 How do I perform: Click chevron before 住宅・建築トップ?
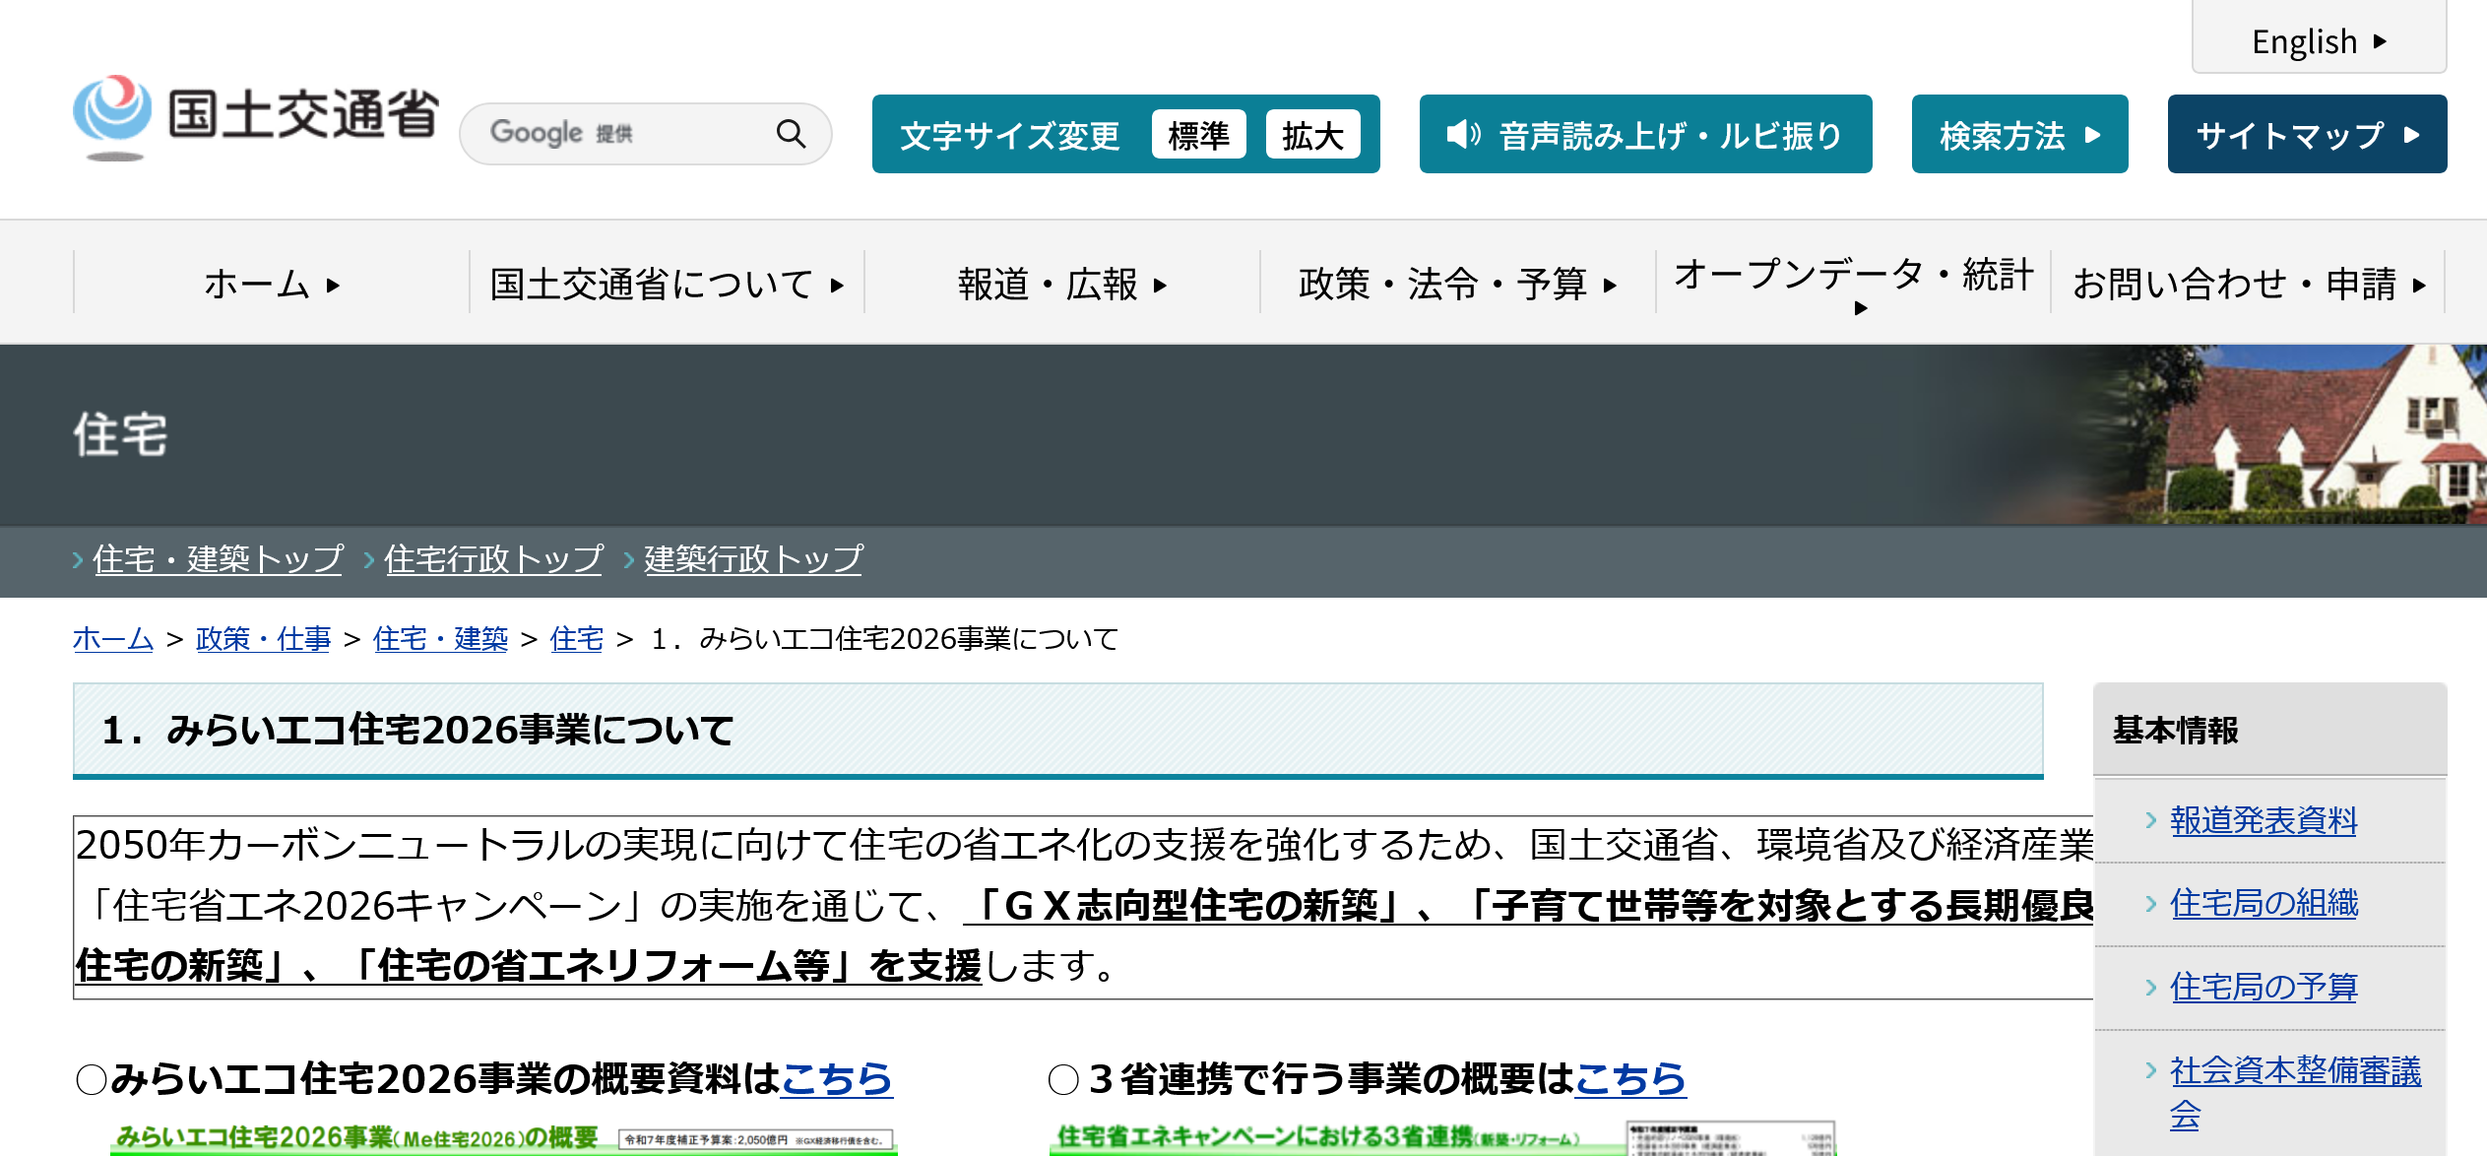(78, 560)
